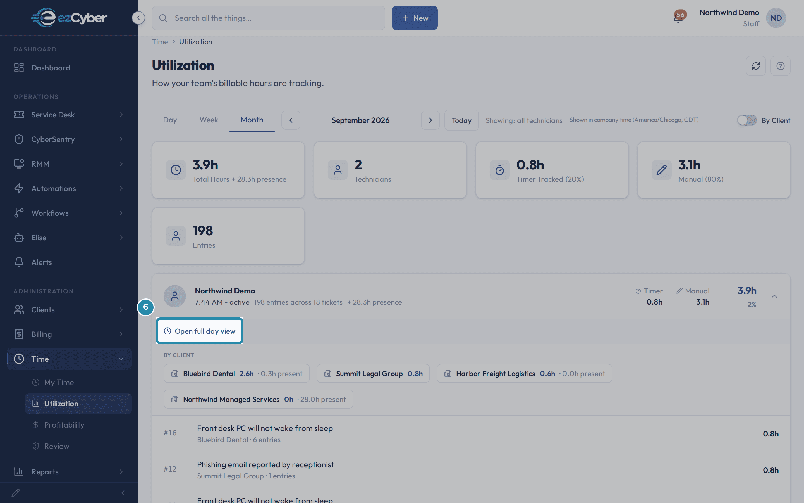Click the Service Desk ticket icon

tap(19, 115)
